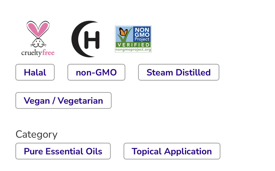Open the Vegan / Vegetarian tag
This screenshot has width=275, height=171.
[x=63, y=101]
